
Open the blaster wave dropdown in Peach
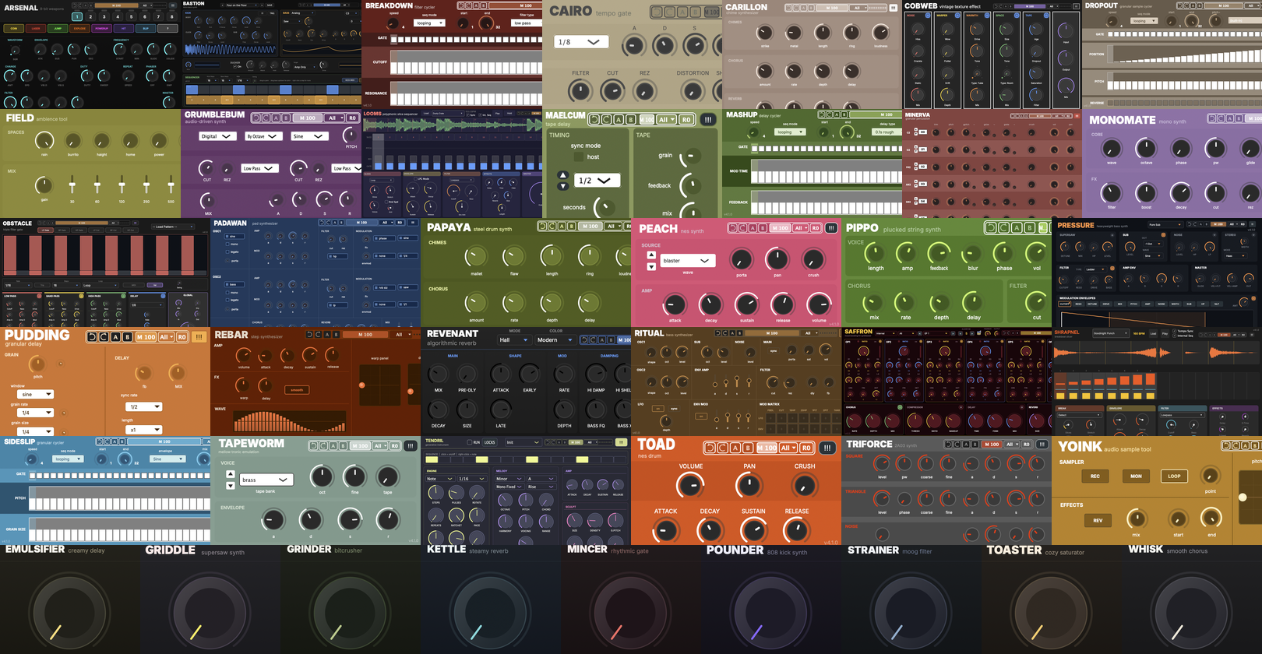coord(686,261)
